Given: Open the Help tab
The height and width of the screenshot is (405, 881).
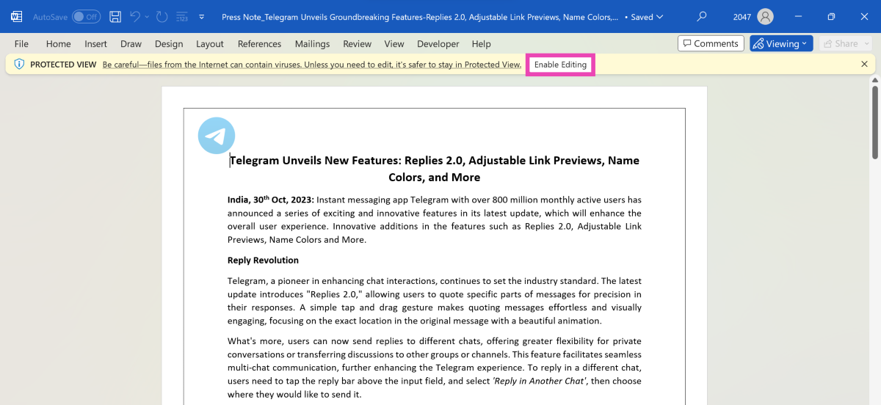Looking at the screenshot, I should click(481, 44).
